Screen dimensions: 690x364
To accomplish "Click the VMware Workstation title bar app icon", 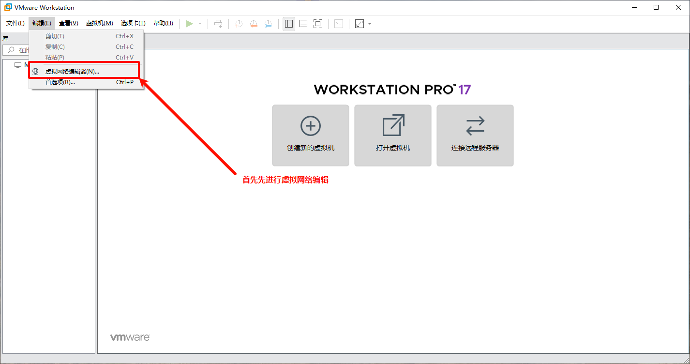I will 8,7.
